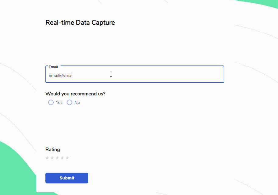Select the second rating star
Image resolution: width=278 pixels, height=195 pixels.
pyautogui.click(x=52, y=158)
